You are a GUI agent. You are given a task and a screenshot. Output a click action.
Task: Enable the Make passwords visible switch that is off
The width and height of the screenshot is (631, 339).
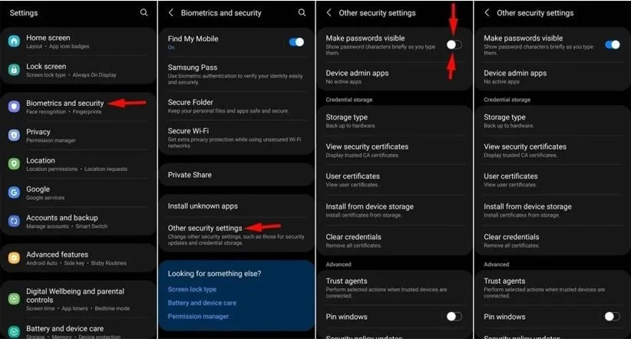[x=454, y=44]
